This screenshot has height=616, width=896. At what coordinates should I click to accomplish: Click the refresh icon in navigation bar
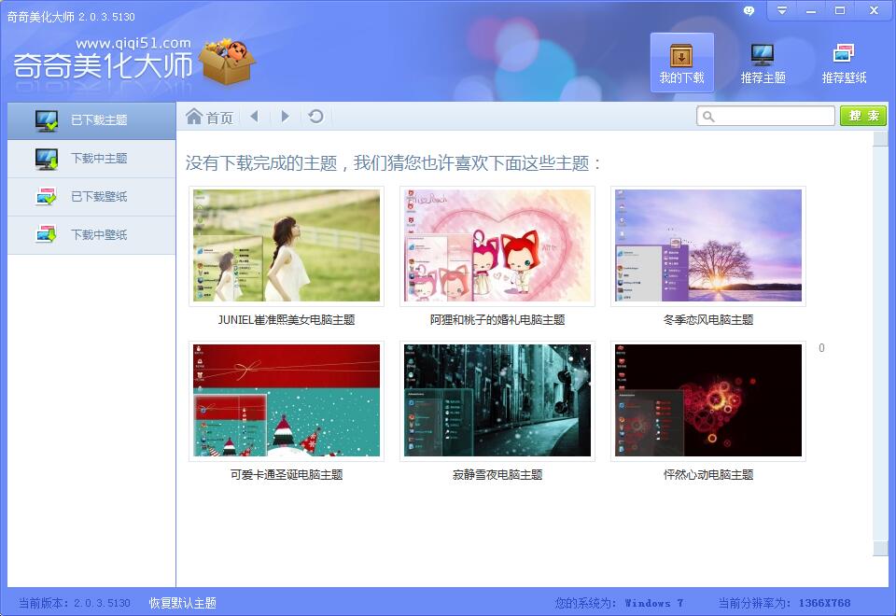point(316,117)
